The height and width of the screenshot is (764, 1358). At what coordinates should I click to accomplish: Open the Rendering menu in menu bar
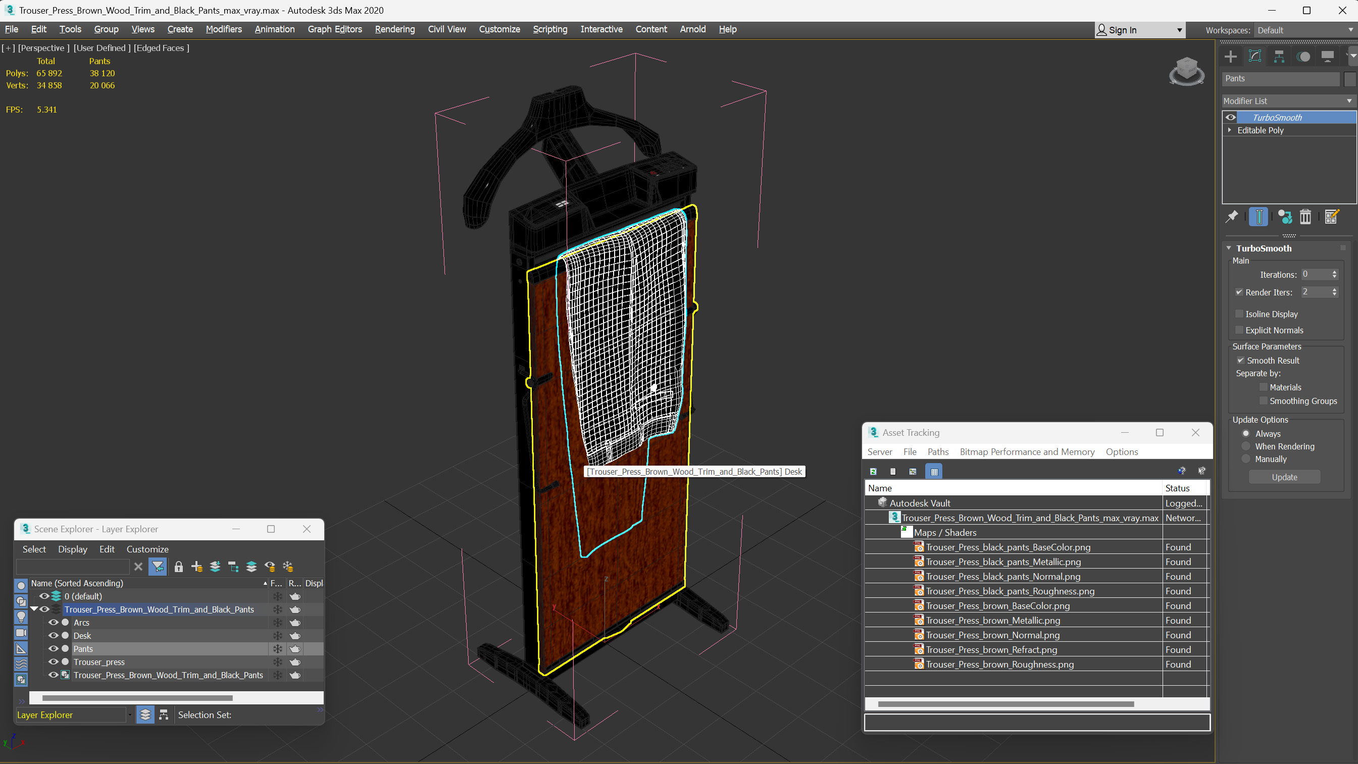pos(394,29)
